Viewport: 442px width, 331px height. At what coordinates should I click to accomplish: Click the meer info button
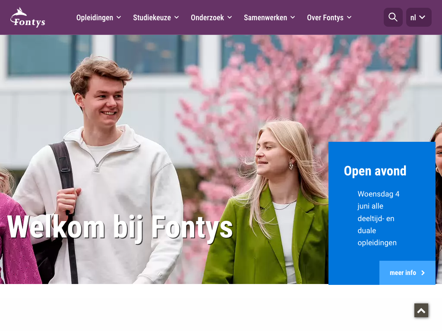click(x=407, y=273)
